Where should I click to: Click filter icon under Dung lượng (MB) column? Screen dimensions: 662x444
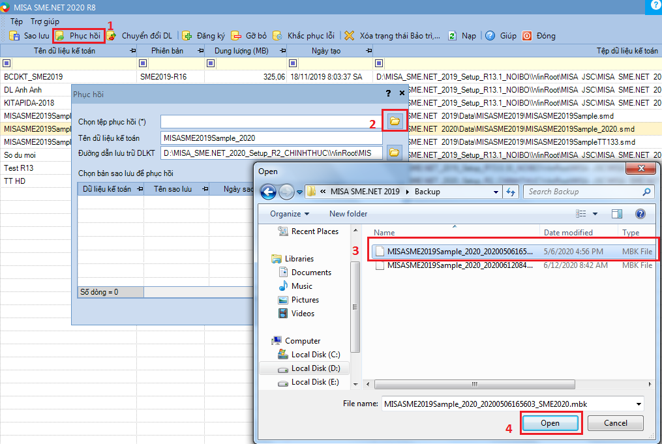coord(211,63)
